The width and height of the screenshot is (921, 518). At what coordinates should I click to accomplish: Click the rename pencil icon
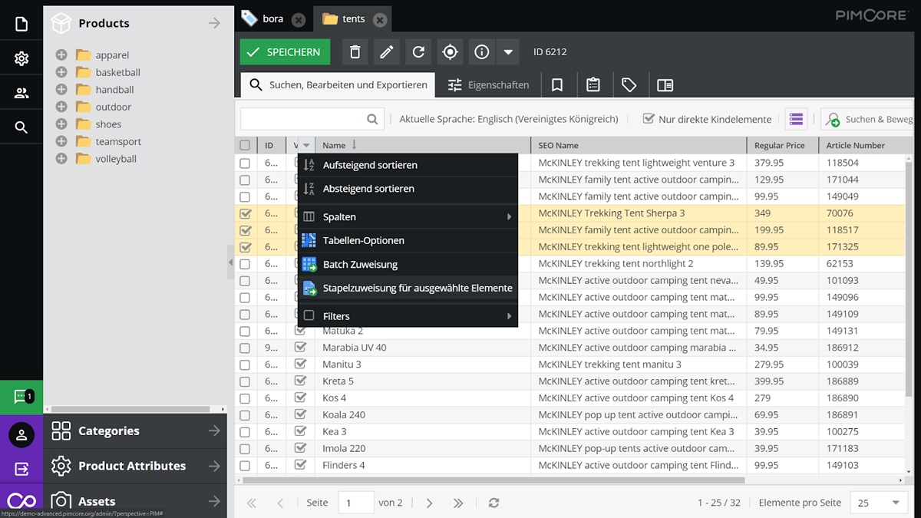click(x=387, y=52)
